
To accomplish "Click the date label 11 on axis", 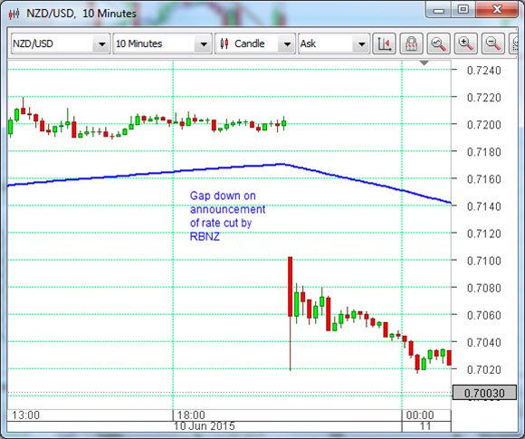I will 425,426.
